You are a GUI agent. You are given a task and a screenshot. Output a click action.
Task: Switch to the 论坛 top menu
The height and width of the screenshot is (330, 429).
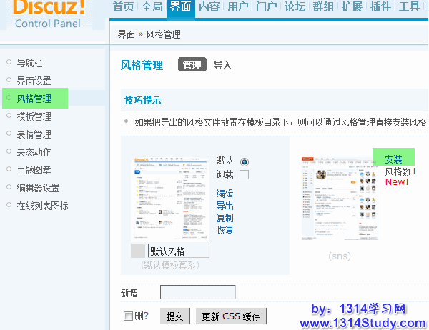coord(295,8)
